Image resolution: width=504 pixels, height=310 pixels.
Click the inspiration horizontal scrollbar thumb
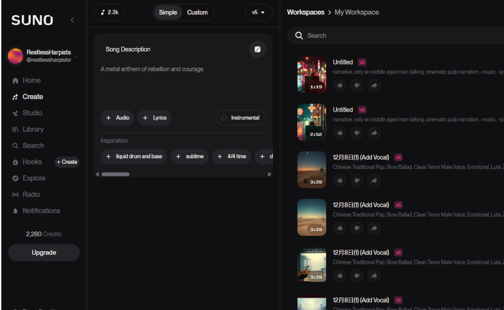pos(115,174)
